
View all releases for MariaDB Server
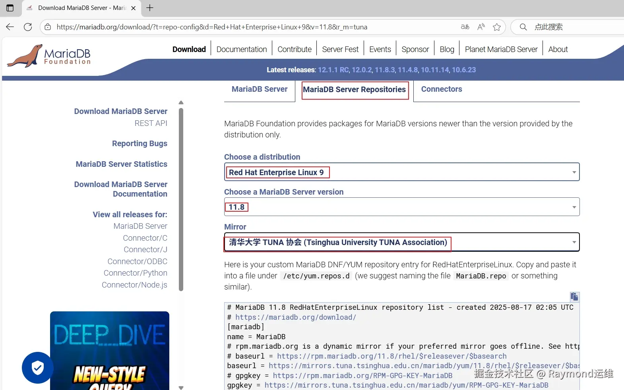(140, 226)
